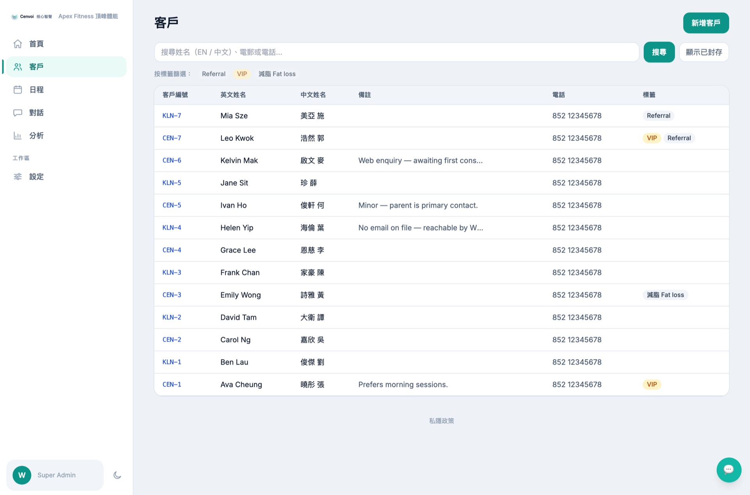
Task: Open the 分析 page
Action: pos(66,136)
